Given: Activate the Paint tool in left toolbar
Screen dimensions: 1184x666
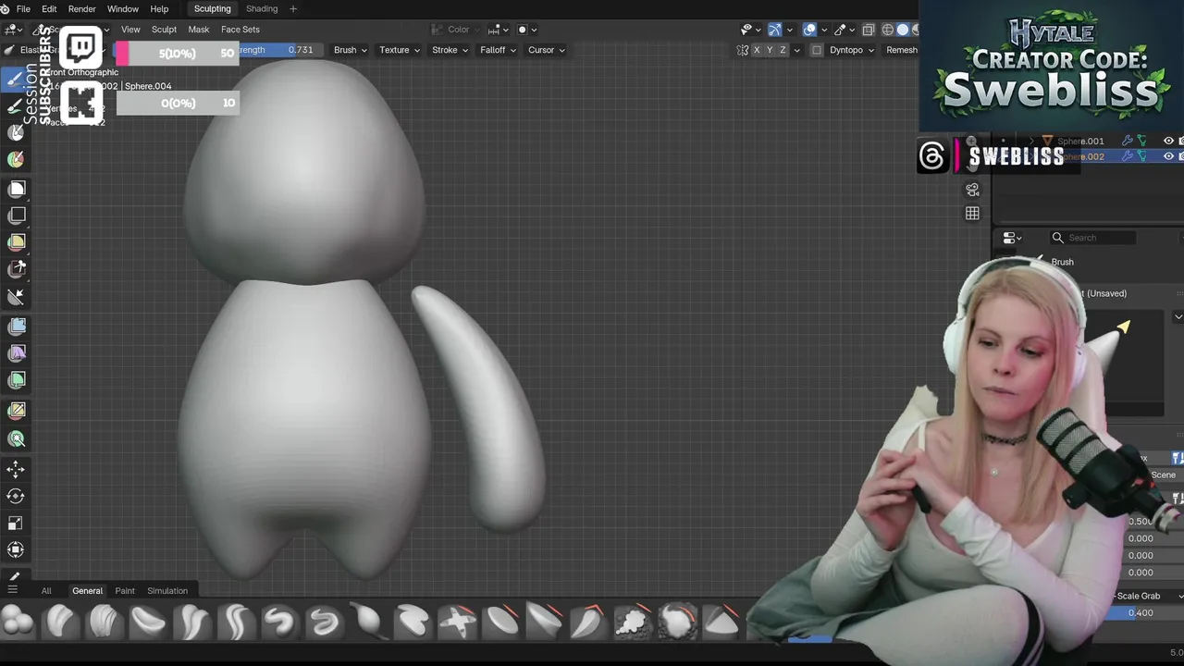Looking at the screenshot, I should 16,106.
